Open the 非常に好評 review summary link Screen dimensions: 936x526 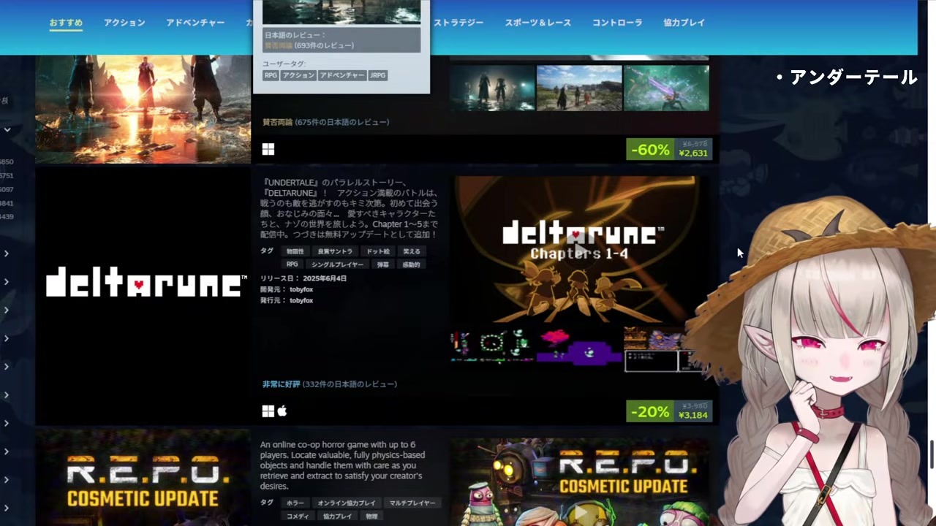pos(282,384)
